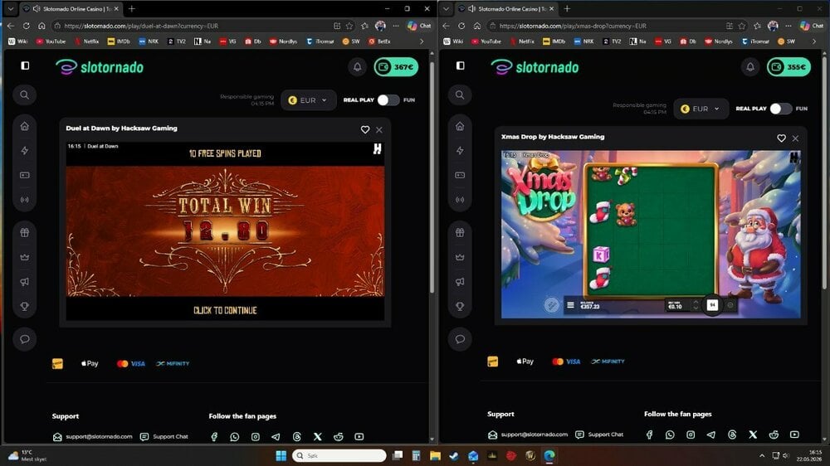
Task: Go to home icon in left Slotornado sidebar
Action: pyautogui.click(x=24, y=126)
